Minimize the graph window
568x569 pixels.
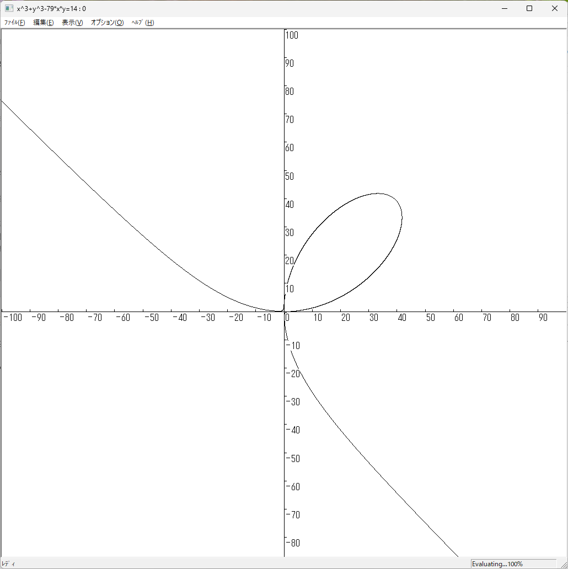click(504, 8)
